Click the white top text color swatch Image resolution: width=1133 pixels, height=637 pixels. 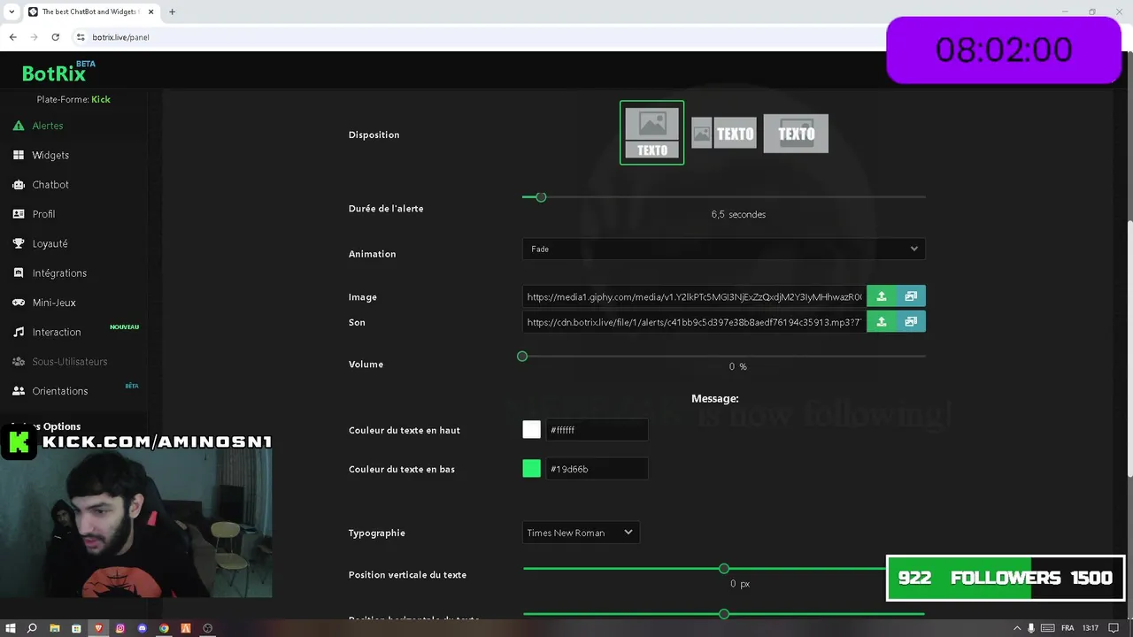pos(531,430)
